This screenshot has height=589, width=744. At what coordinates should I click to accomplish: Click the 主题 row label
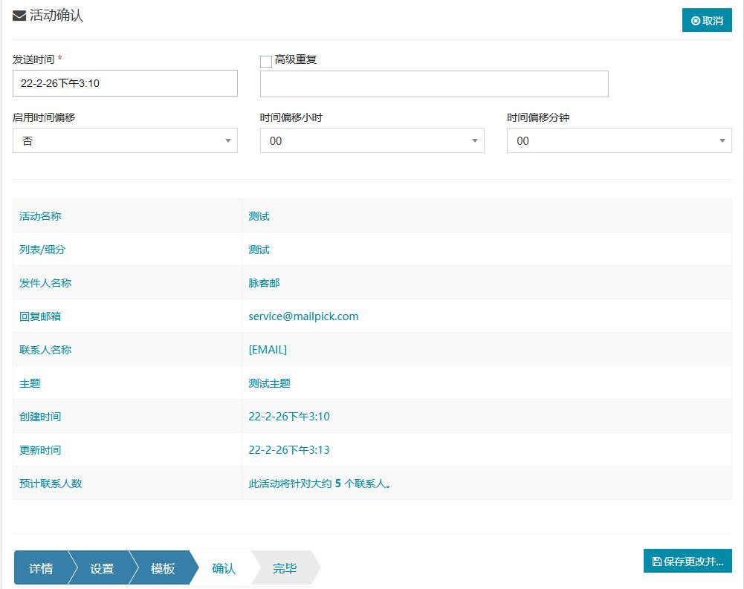click(30, 383)
